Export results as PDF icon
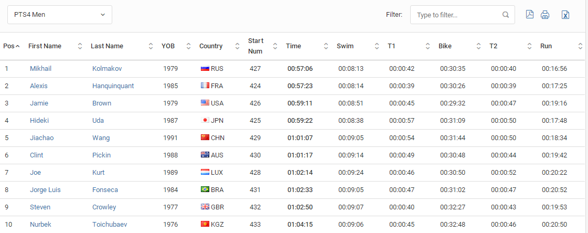Image resolution: width=588 pixels, height=233 pixels. click(x=529, y=15)
